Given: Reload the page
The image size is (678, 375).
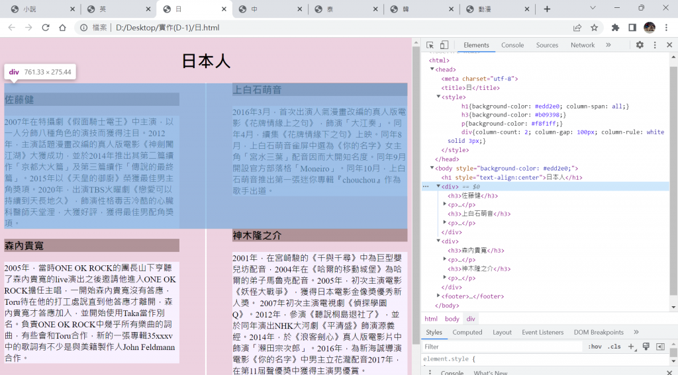Looking at the screenshot, I should pos(46,28).
